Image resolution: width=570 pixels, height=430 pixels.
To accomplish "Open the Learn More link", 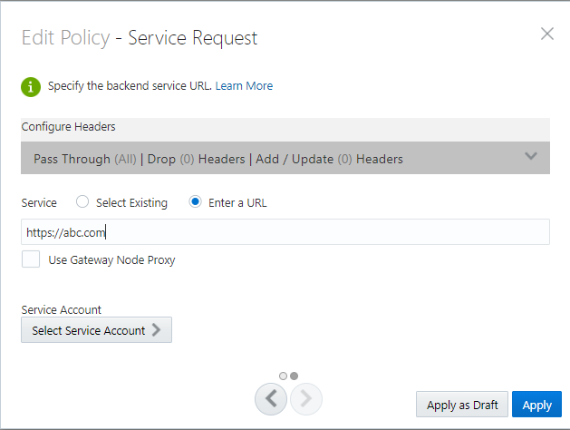I will tap(244, 86).
